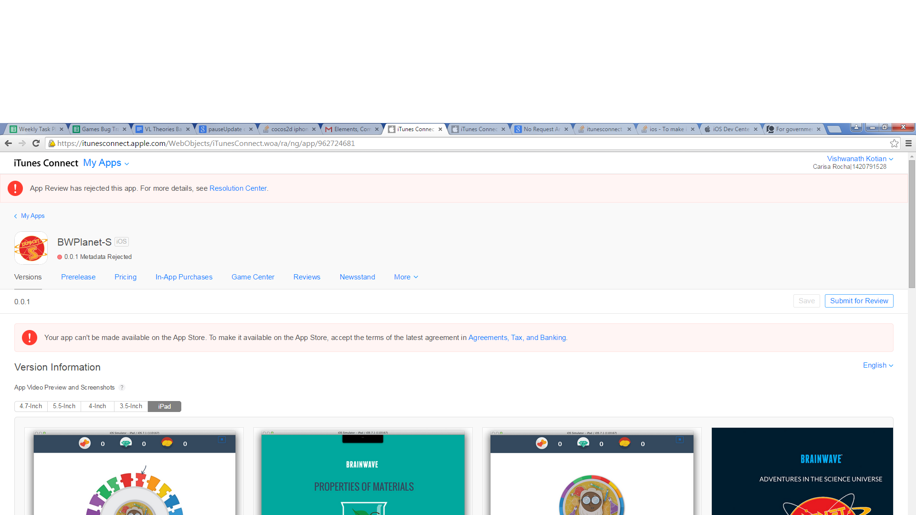Go back to My Apps breadcrumb link
The image size is (916, 515).
[x=30, y=216]
